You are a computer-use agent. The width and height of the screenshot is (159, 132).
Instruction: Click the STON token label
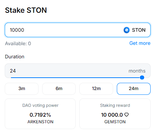139,30
